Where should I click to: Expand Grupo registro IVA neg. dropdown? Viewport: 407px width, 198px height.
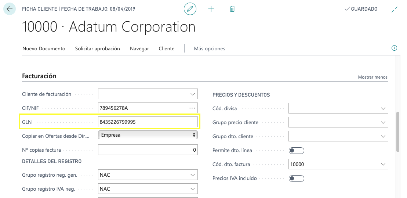coord(192,189)
